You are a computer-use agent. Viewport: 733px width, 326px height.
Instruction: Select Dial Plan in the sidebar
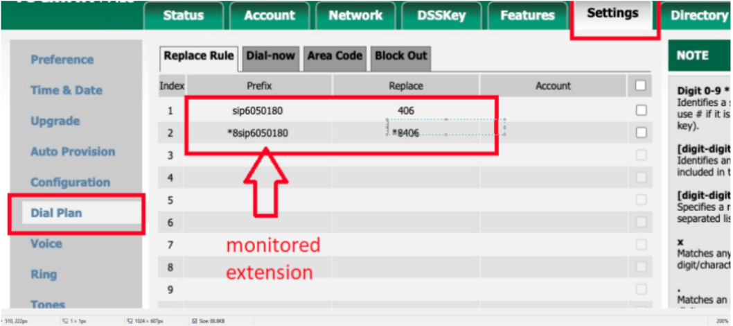pos(56,213)
